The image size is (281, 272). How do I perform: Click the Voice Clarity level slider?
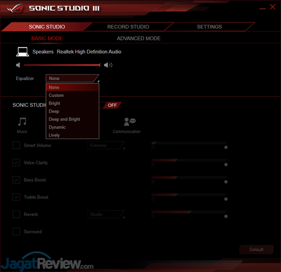[x=189, y=160]
